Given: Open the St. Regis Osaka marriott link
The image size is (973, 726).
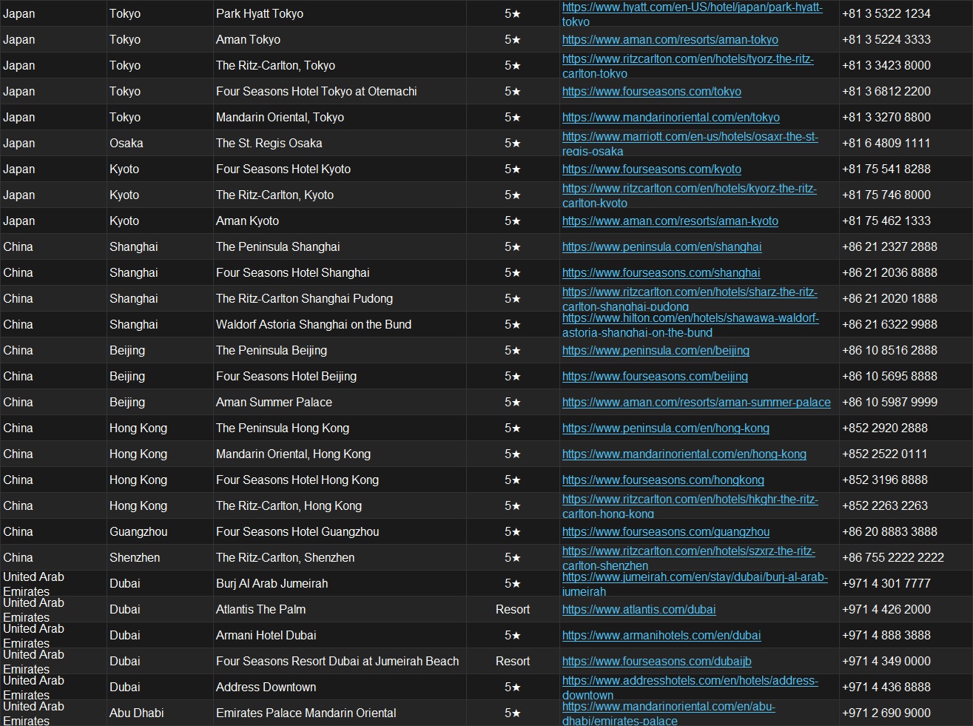Looking at the screenshot, I should tap(690, 144).
